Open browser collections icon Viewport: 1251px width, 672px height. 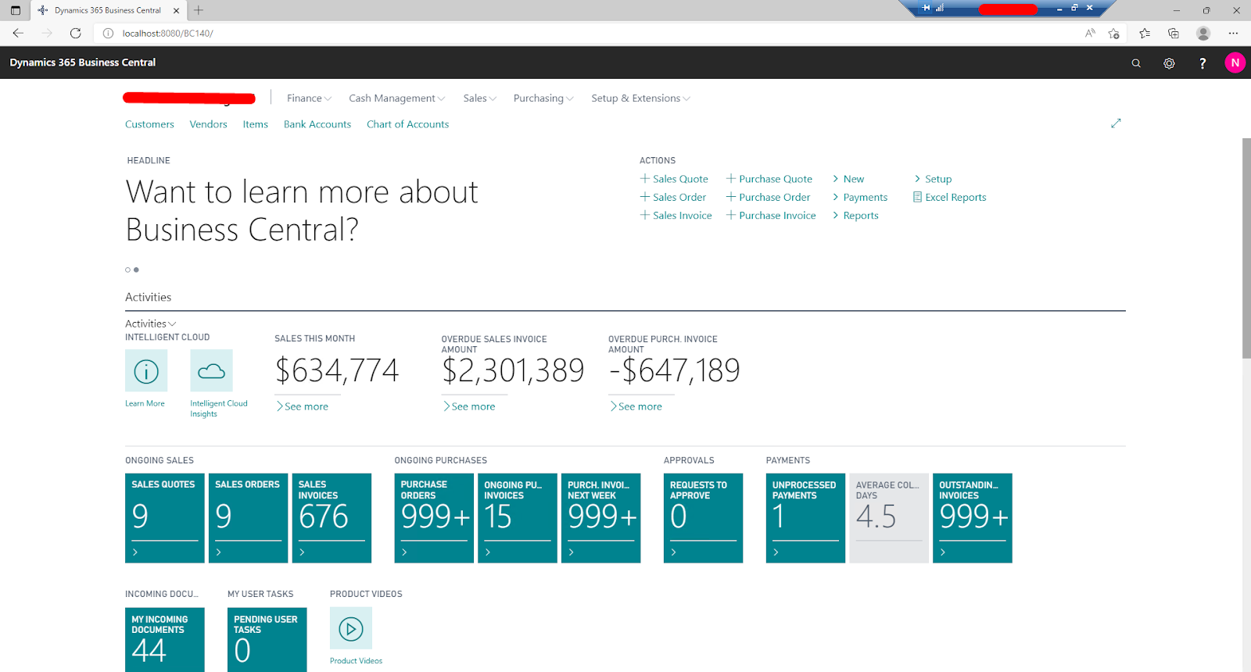pos(1174,33)
